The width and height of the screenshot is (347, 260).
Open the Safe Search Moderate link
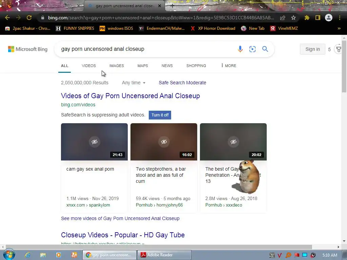coord(182,83)
